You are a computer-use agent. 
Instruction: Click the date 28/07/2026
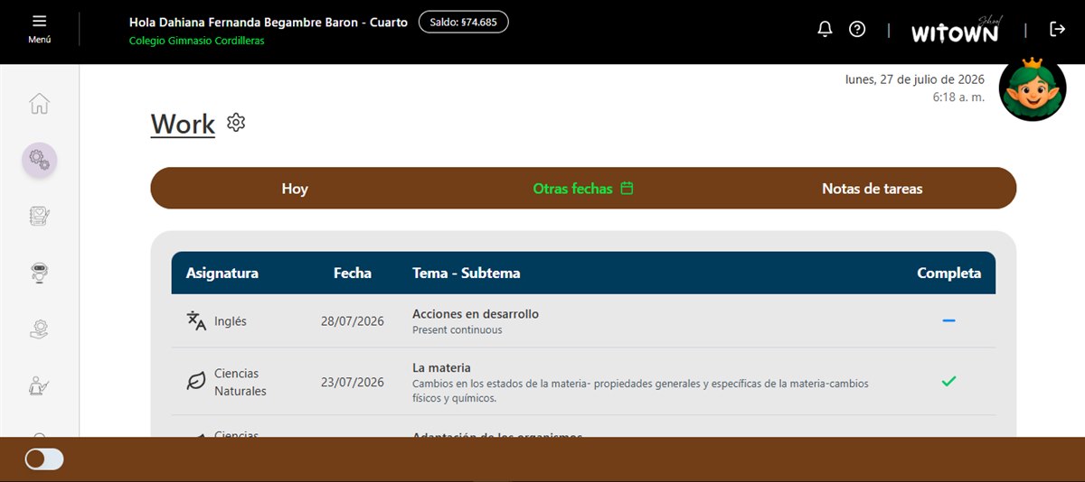point(353,321)
